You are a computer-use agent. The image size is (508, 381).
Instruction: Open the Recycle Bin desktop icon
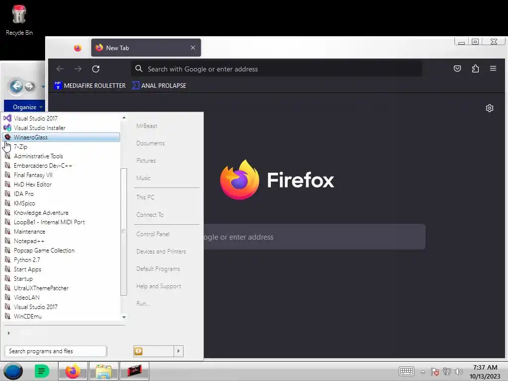click(19, 20)
